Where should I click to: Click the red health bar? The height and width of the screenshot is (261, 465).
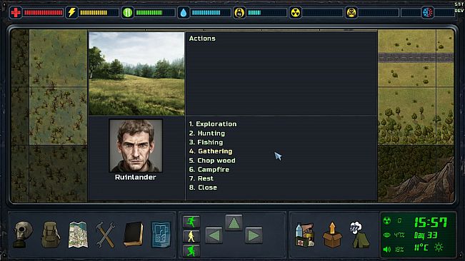(43, 12)
